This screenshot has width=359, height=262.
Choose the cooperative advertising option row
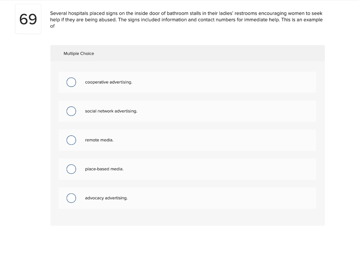[187, 82]
